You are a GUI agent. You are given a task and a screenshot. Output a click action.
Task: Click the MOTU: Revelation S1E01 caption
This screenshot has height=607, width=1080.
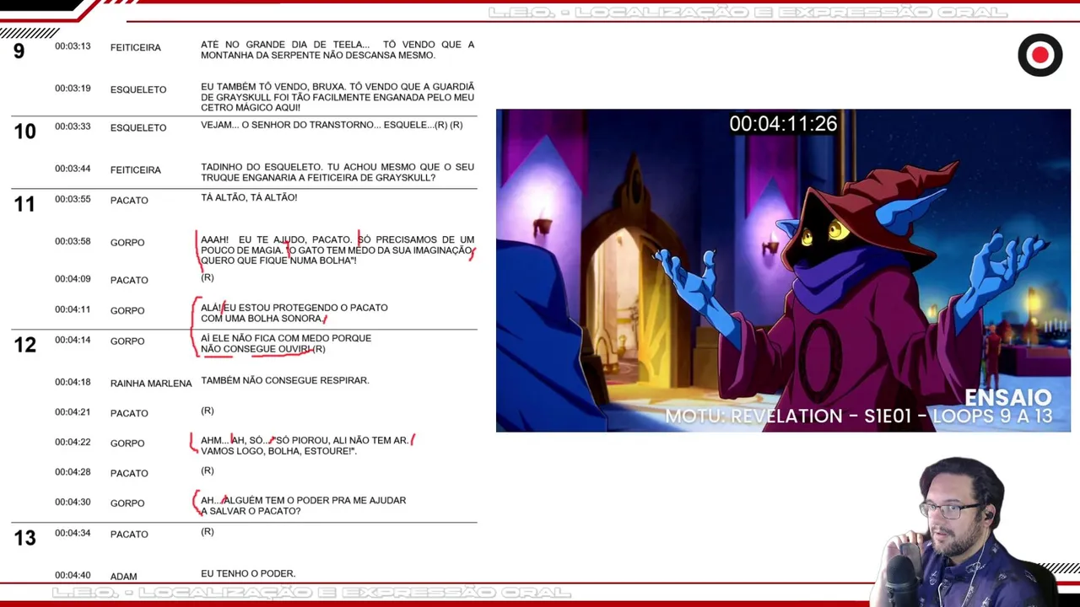[x=859, y=416]
